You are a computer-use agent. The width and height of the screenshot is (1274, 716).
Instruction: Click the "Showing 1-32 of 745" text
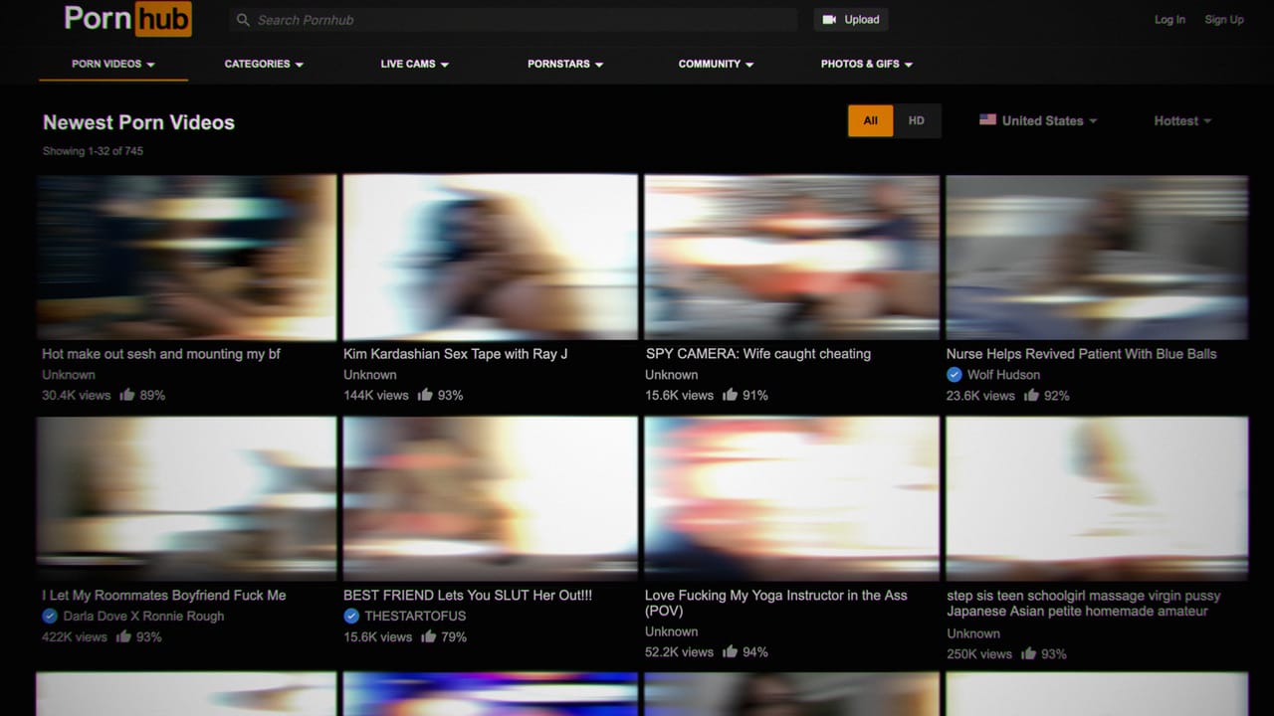[x=93, y=151]
